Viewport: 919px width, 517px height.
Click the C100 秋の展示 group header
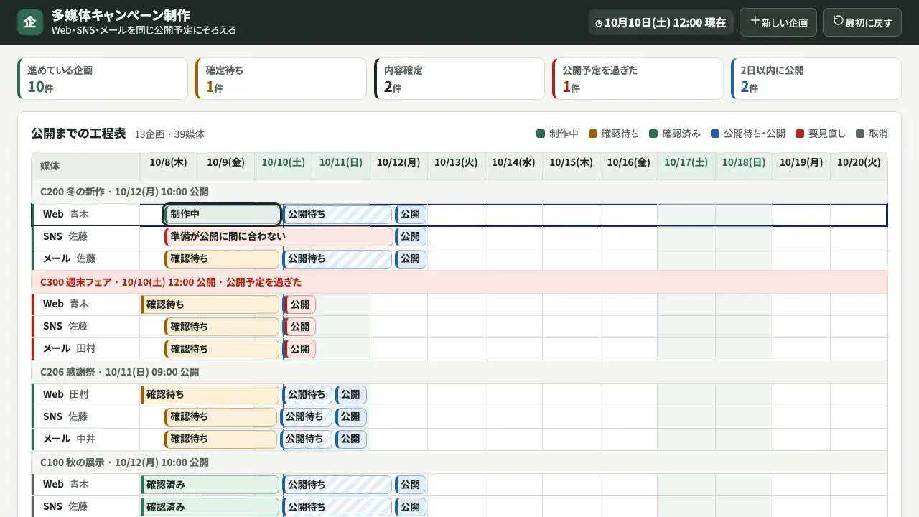[459, 462]
